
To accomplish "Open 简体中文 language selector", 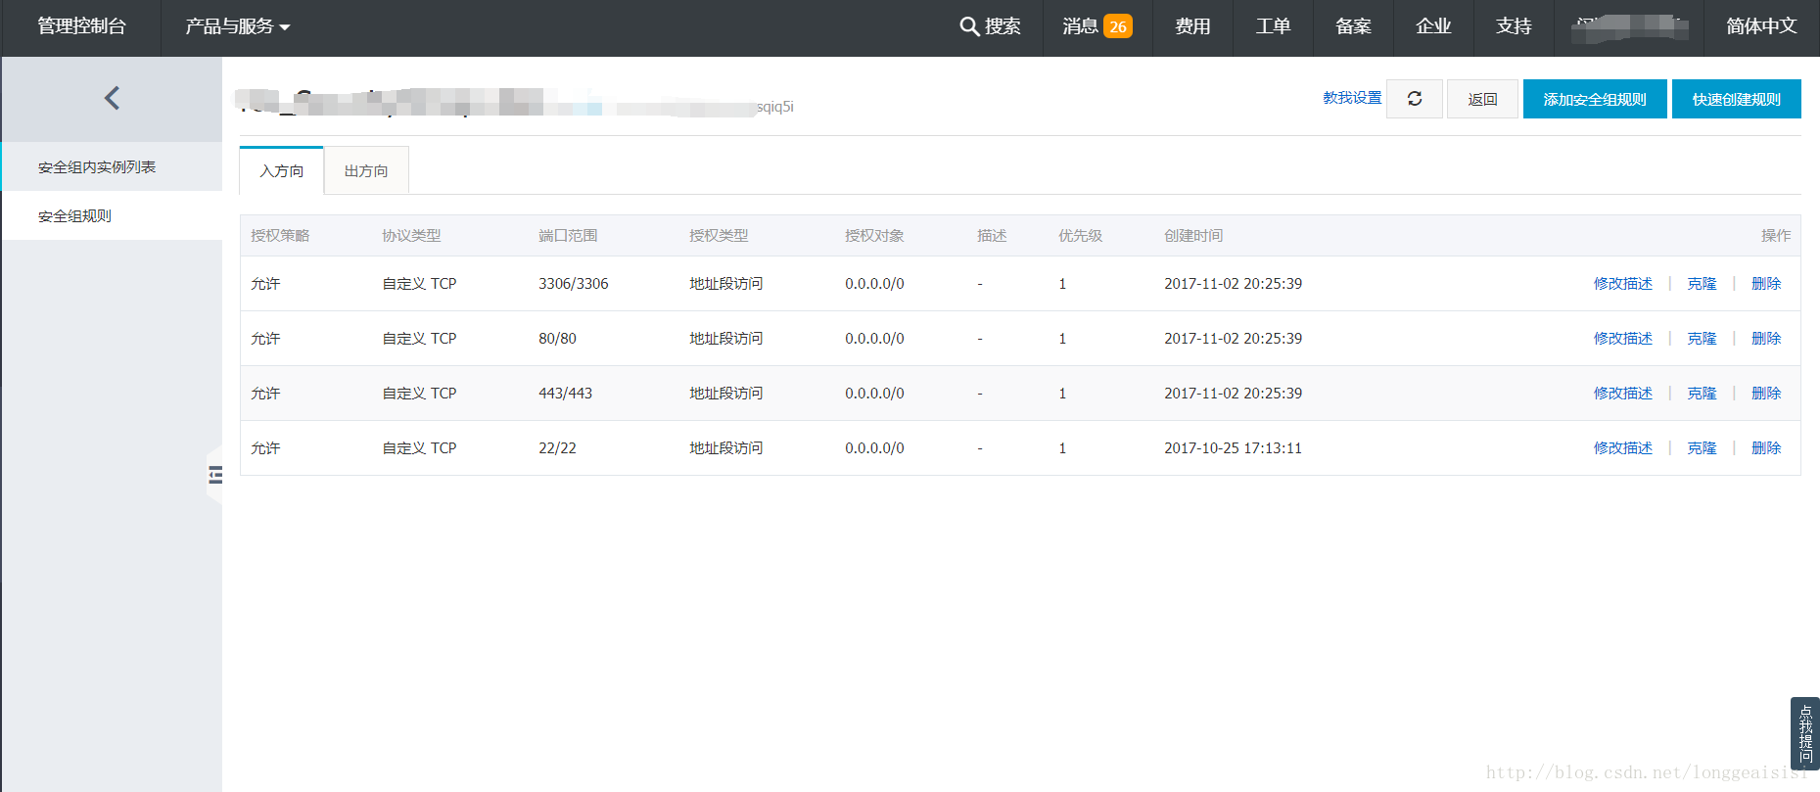I will pos(1760,26).
